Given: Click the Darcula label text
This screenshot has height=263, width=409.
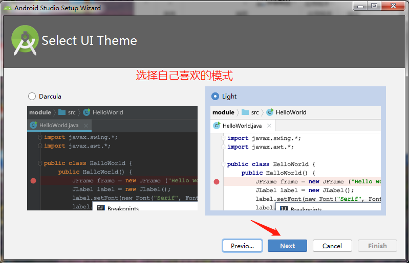Looking at the screenshot, I should 50,97.
